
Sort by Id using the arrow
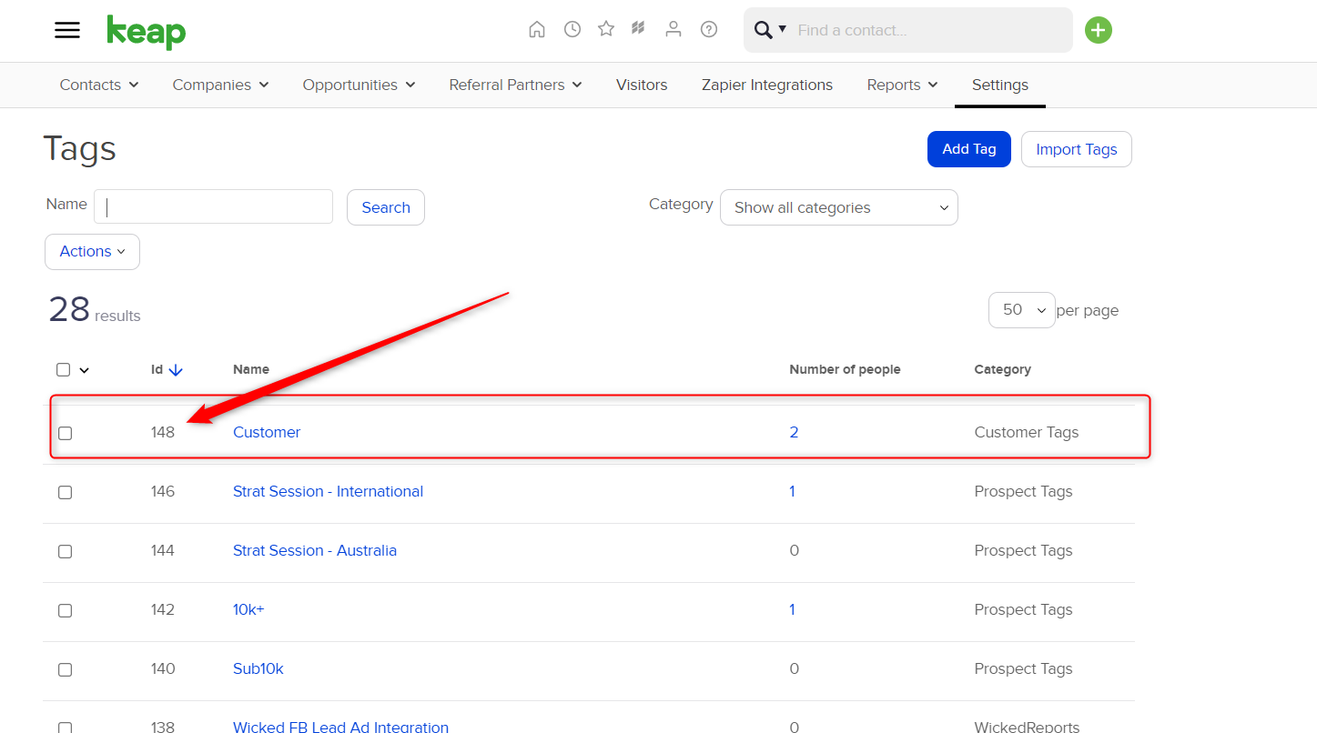176,370
